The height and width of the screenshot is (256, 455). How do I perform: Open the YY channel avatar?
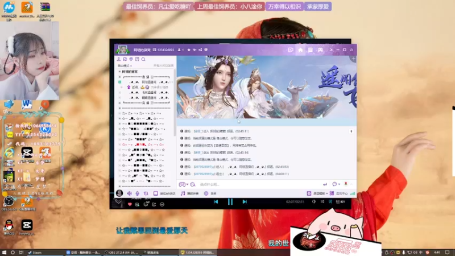122,50
